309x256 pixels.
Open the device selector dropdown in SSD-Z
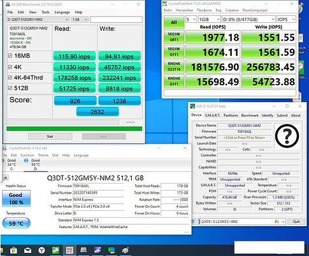[x=241, y=222]
